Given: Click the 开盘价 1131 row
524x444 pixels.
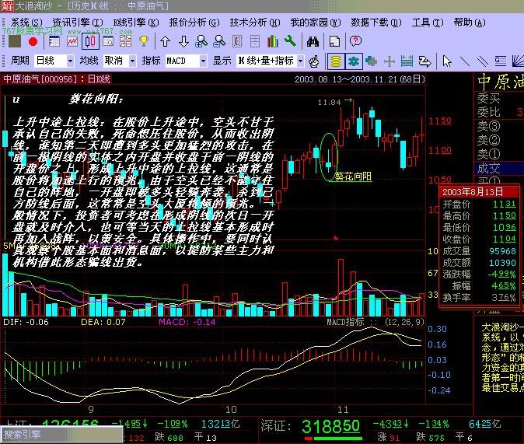Looking at the screenshot, I should point(479,204).
